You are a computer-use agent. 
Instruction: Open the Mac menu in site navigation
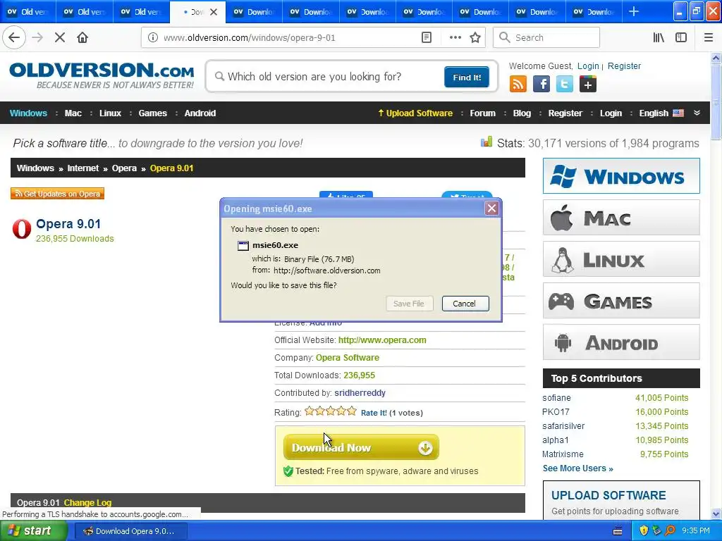pos(73,113)
